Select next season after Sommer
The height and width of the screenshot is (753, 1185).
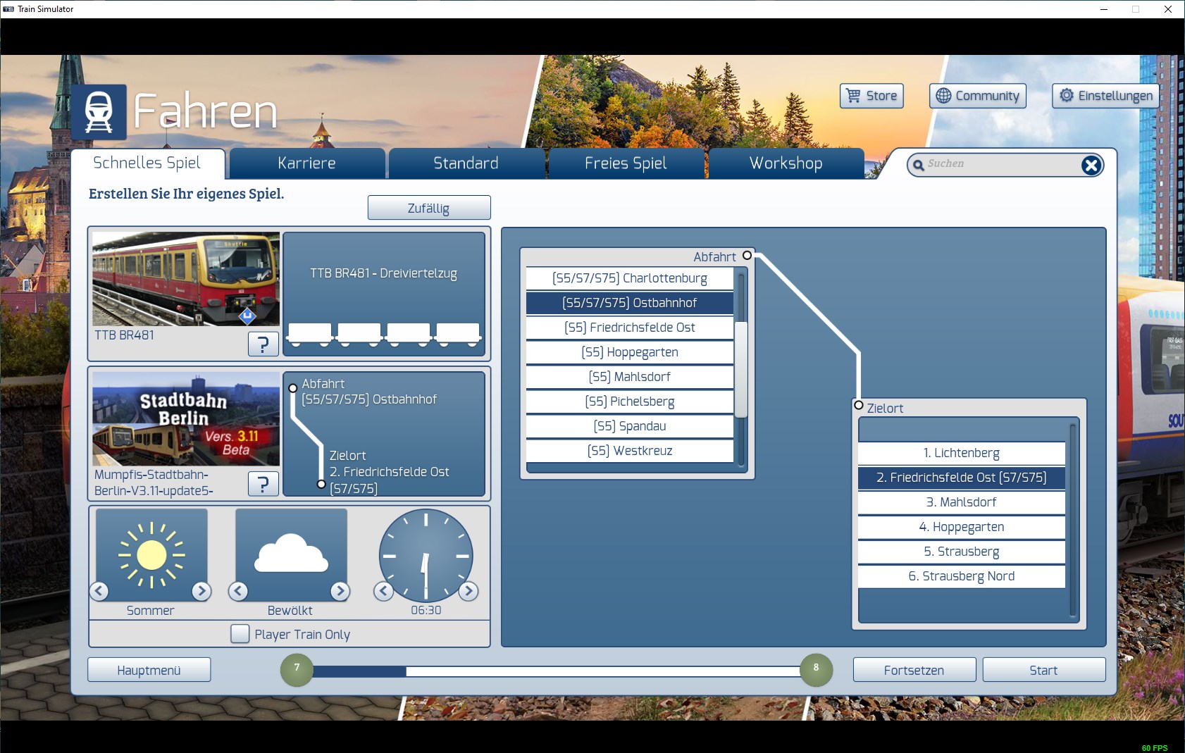[x=201, y=591]
